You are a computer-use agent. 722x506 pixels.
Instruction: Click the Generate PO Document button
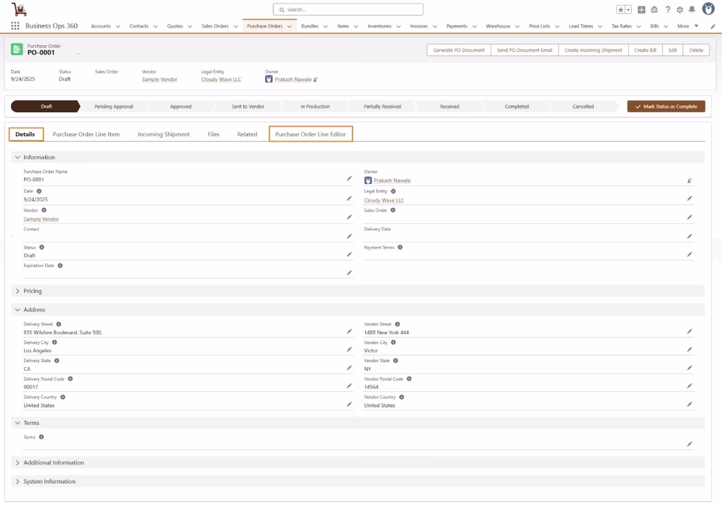pos(459,50)
